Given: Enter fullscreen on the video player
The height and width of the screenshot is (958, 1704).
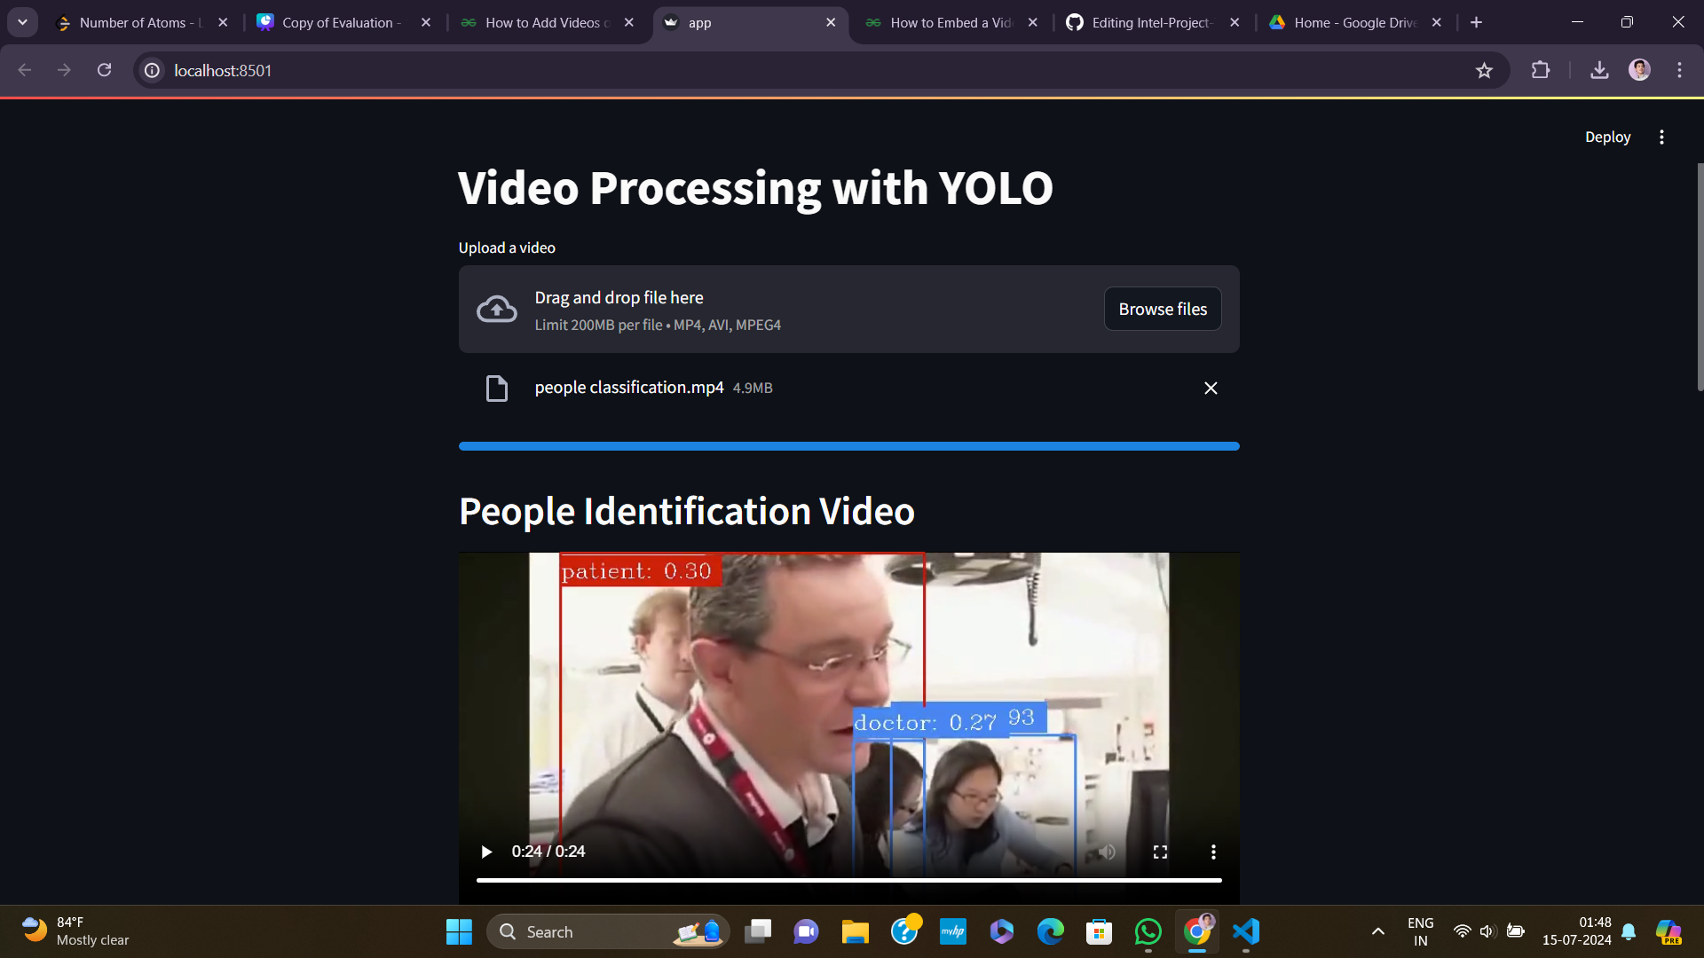Looking at the screenshot, I should [x=1160, y=852].
